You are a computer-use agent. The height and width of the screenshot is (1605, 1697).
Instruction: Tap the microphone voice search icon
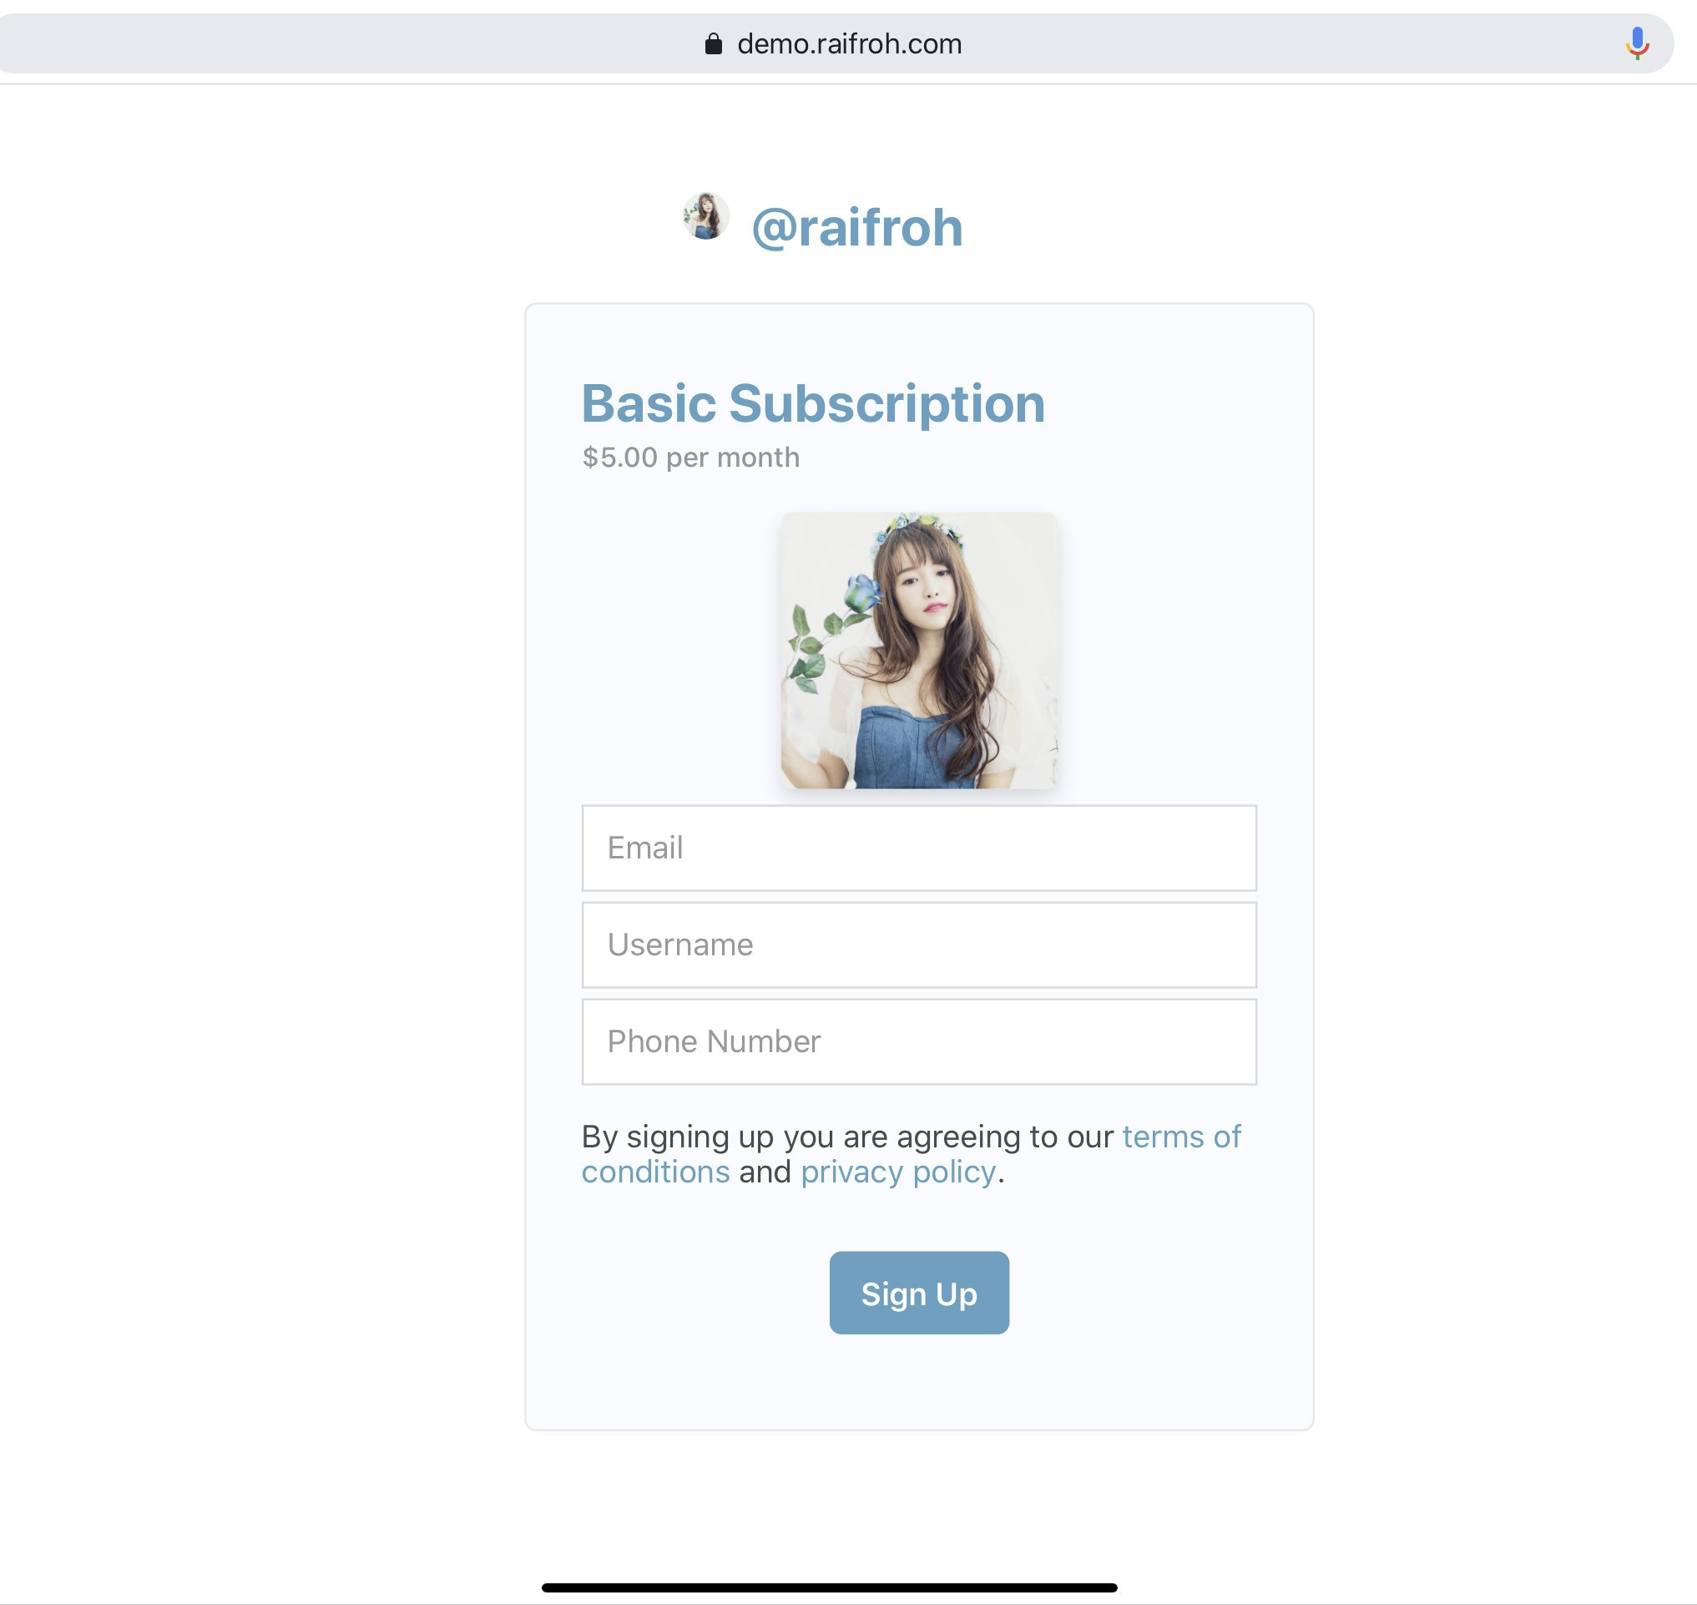pos(1637,43)
